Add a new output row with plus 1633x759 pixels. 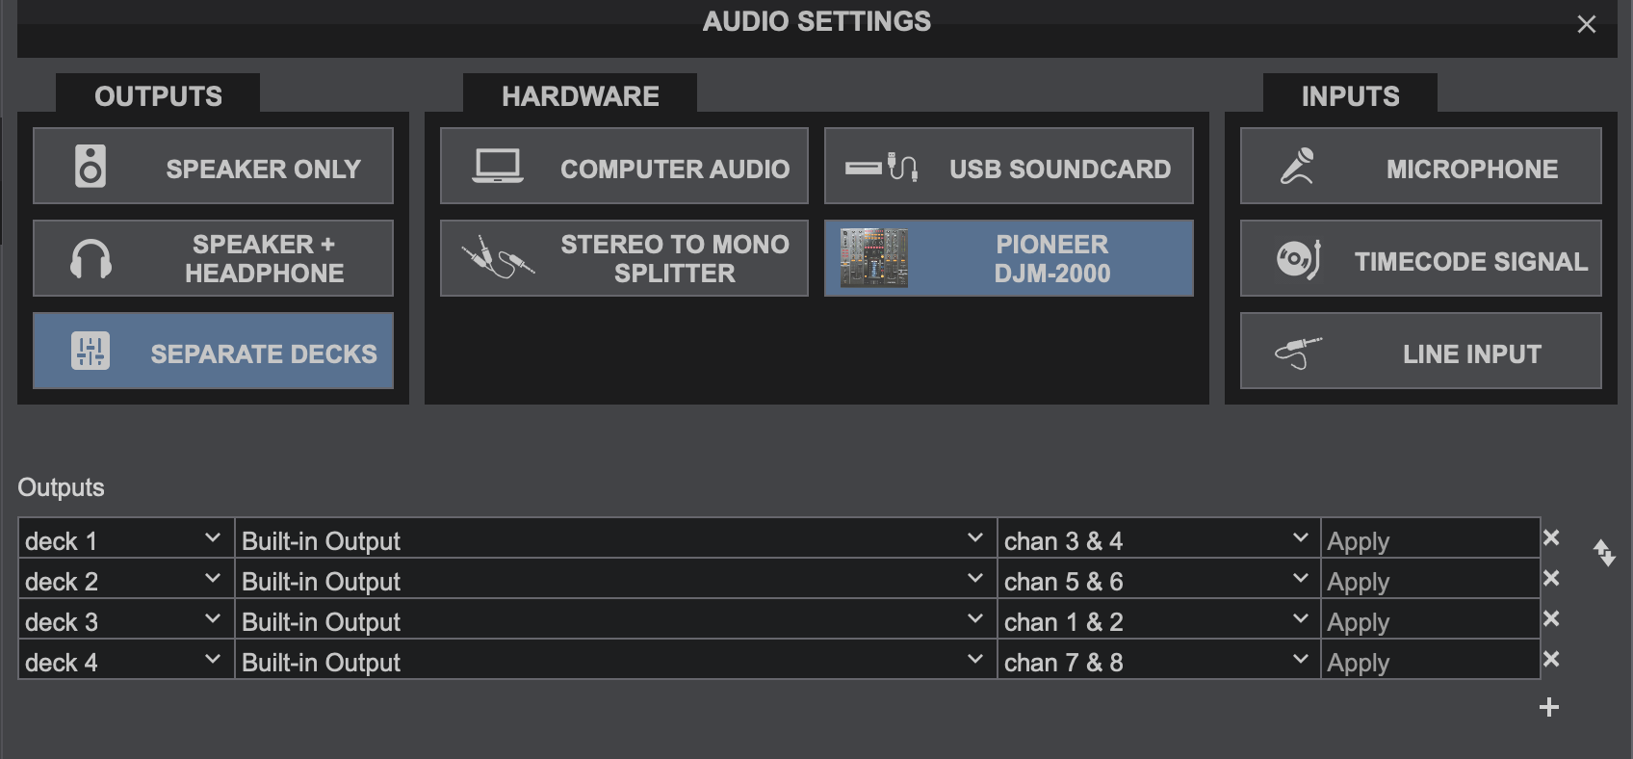[1549, 707]
